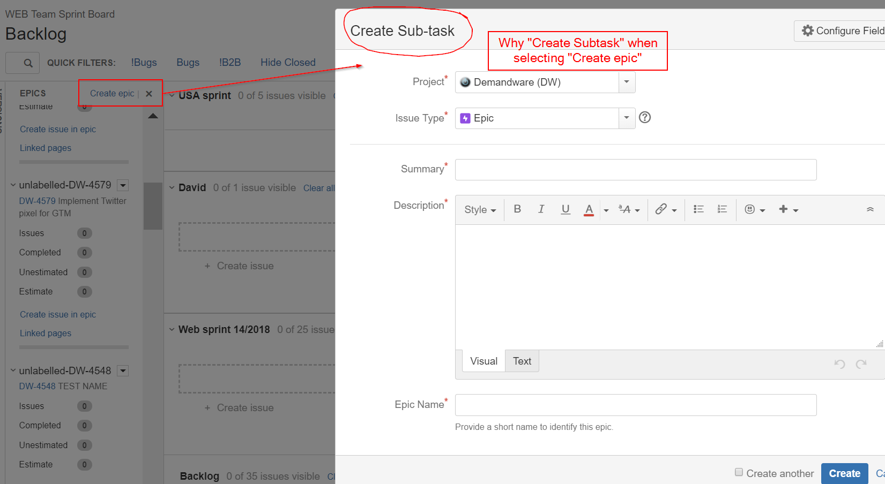Apply the !Bugs quick filter
The image size is (885, 484).
144,63
